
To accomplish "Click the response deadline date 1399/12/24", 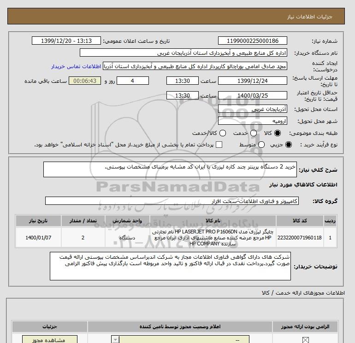I will (253, 81).
